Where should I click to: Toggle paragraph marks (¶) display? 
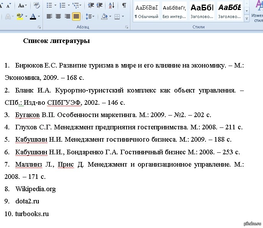[124, 5]
